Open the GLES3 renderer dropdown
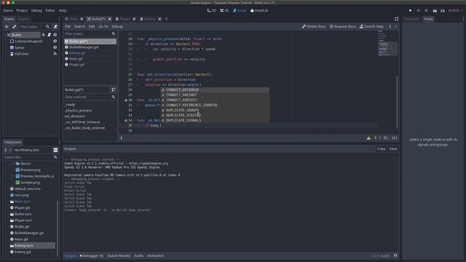The image size is (466, 262). 455,10
